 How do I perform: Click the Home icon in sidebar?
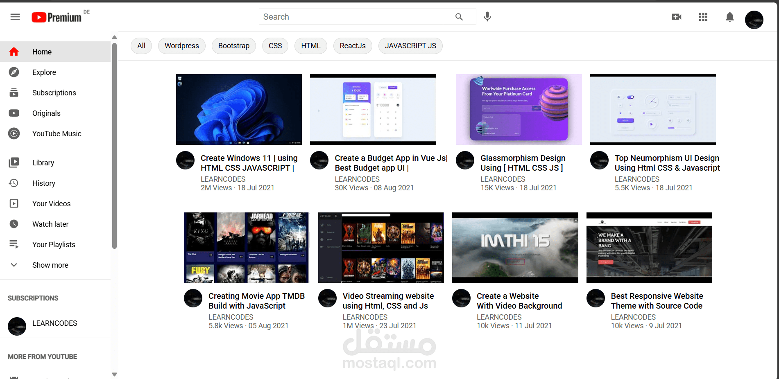pyautogui.click(x=14, y=52)
